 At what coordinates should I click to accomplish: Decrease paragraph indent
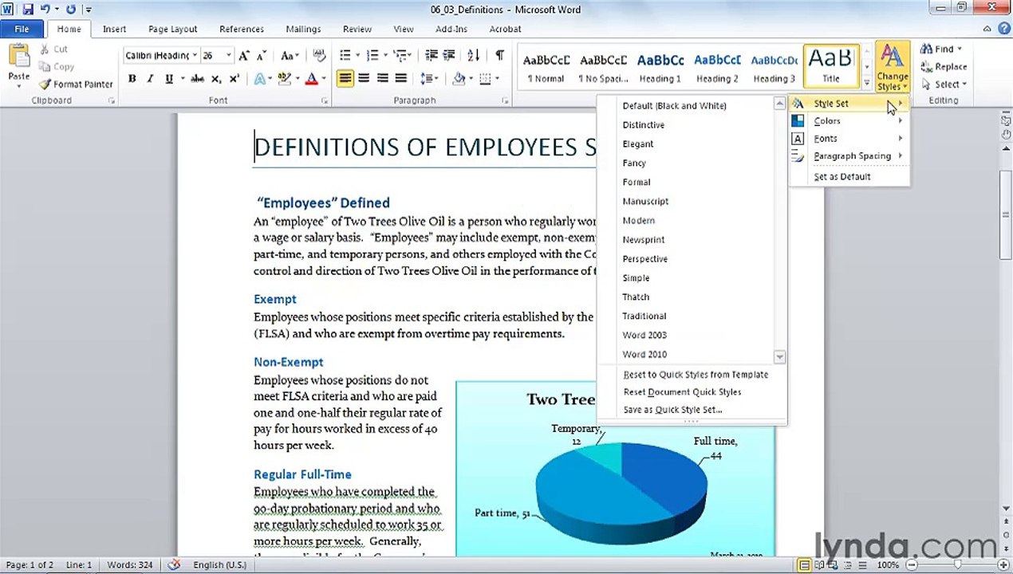coord(432,56)
